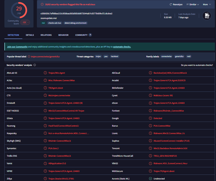The width and height of the screenshot is (216, 181).
Task: Click the alert icon beside Kaspersky's detection
Action: tap(45, 133)
